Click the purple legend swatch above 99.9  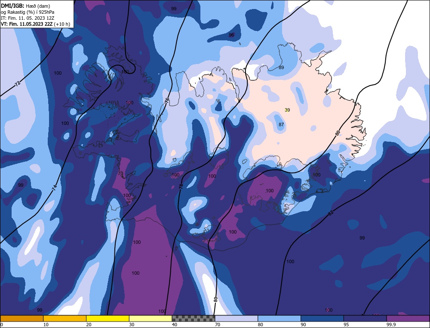coord(408,319)
